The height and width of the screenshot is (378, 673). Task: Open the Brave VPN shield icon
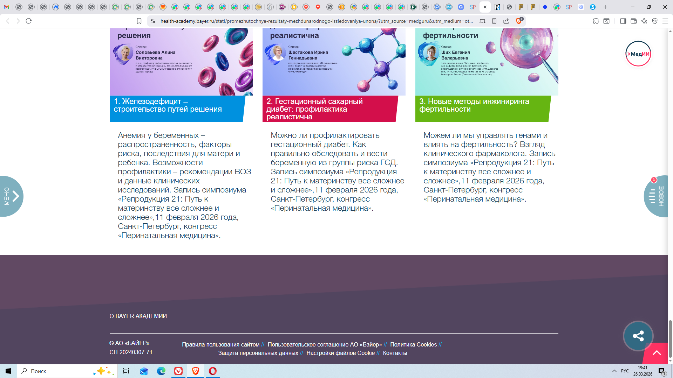click(x=655, y=21)
